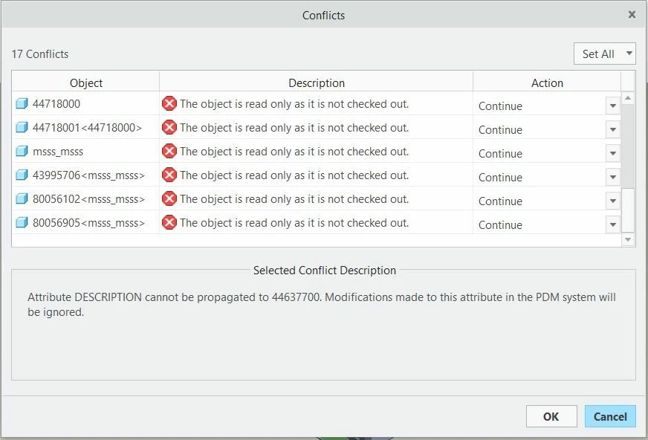Click the read-only description text for 44718000

pyautogui.click(x=294, y=104)
